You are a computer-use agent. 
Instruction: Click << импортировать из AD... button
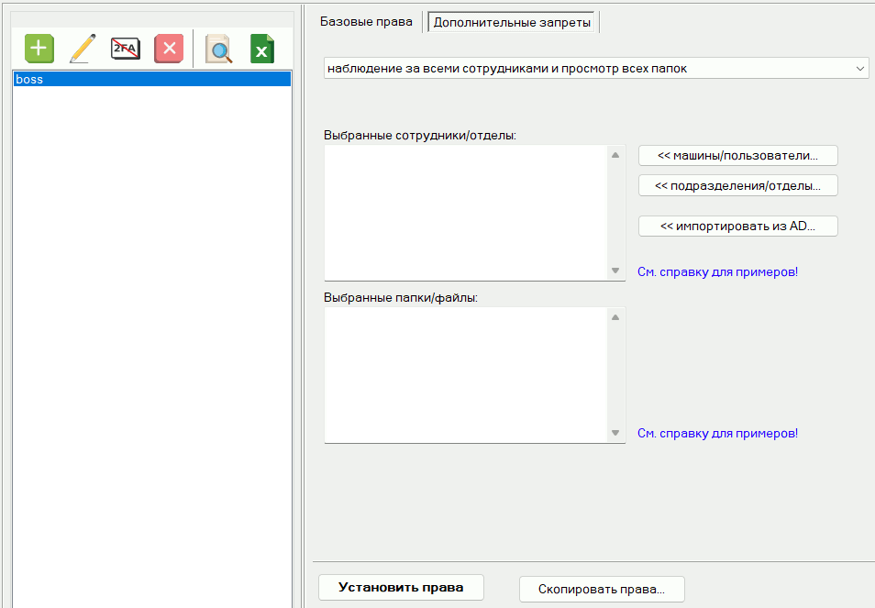tap(737, 226)
